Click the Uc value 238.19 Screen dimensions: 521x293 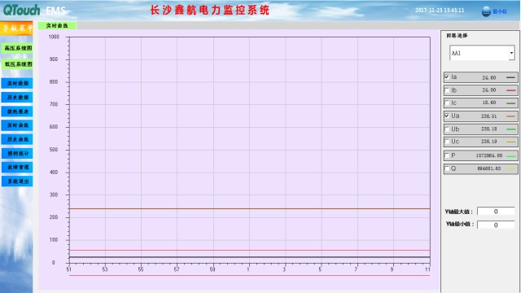coord(488,142)
